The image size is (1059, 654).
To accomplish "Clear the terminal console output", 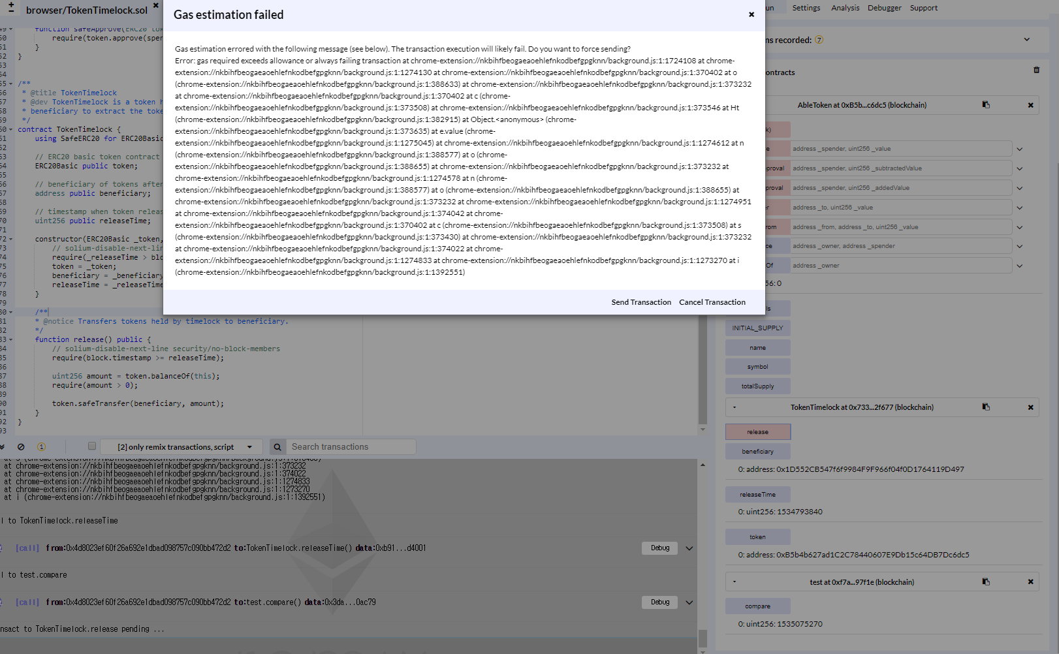I will 22,446.
